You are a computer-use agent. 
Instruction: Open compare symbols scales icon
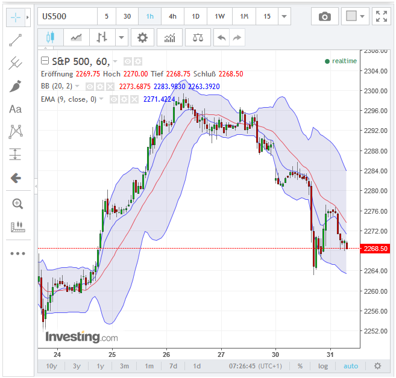coord(198,37)
